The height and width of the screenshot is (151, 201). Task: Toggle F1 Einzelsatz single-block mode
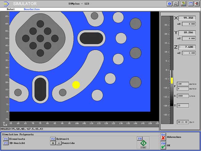click(x=6, y=139)
